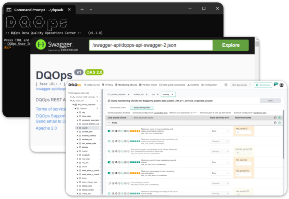Toggle the maximum non-null percentage check switch

tap(110, 173)
